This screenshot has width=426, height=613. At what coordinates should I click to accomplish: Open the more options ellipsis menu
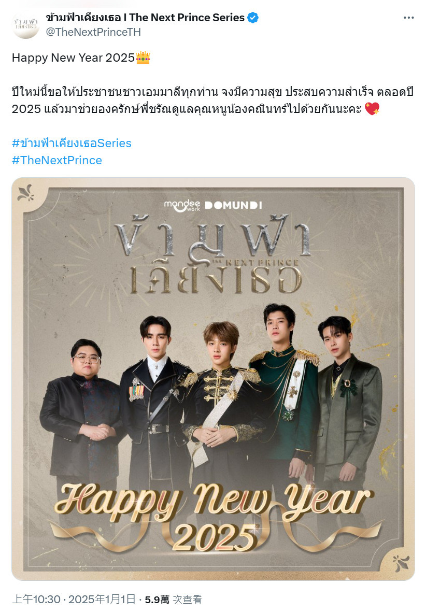point(408,18)
